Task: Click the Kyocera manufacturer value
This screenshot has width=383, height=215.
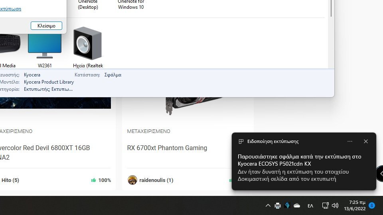Action: click(x=32, y=75)
